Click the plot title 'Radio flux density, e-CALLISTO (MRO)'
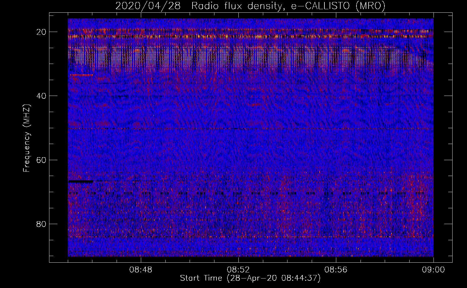The height and width of the screenshot is (288, 467). click(x=288, y=5)
